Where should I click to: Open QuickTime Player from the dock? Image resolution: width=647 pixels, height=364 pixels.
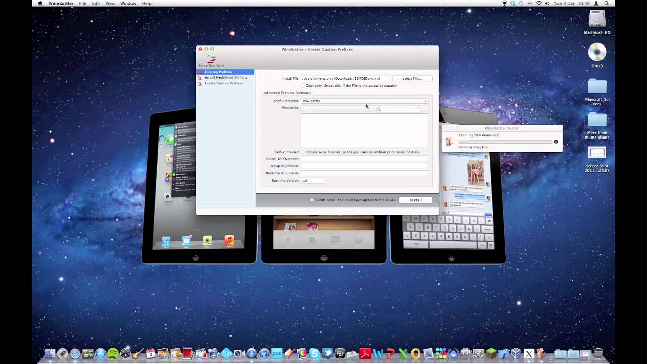coord(251,354)
